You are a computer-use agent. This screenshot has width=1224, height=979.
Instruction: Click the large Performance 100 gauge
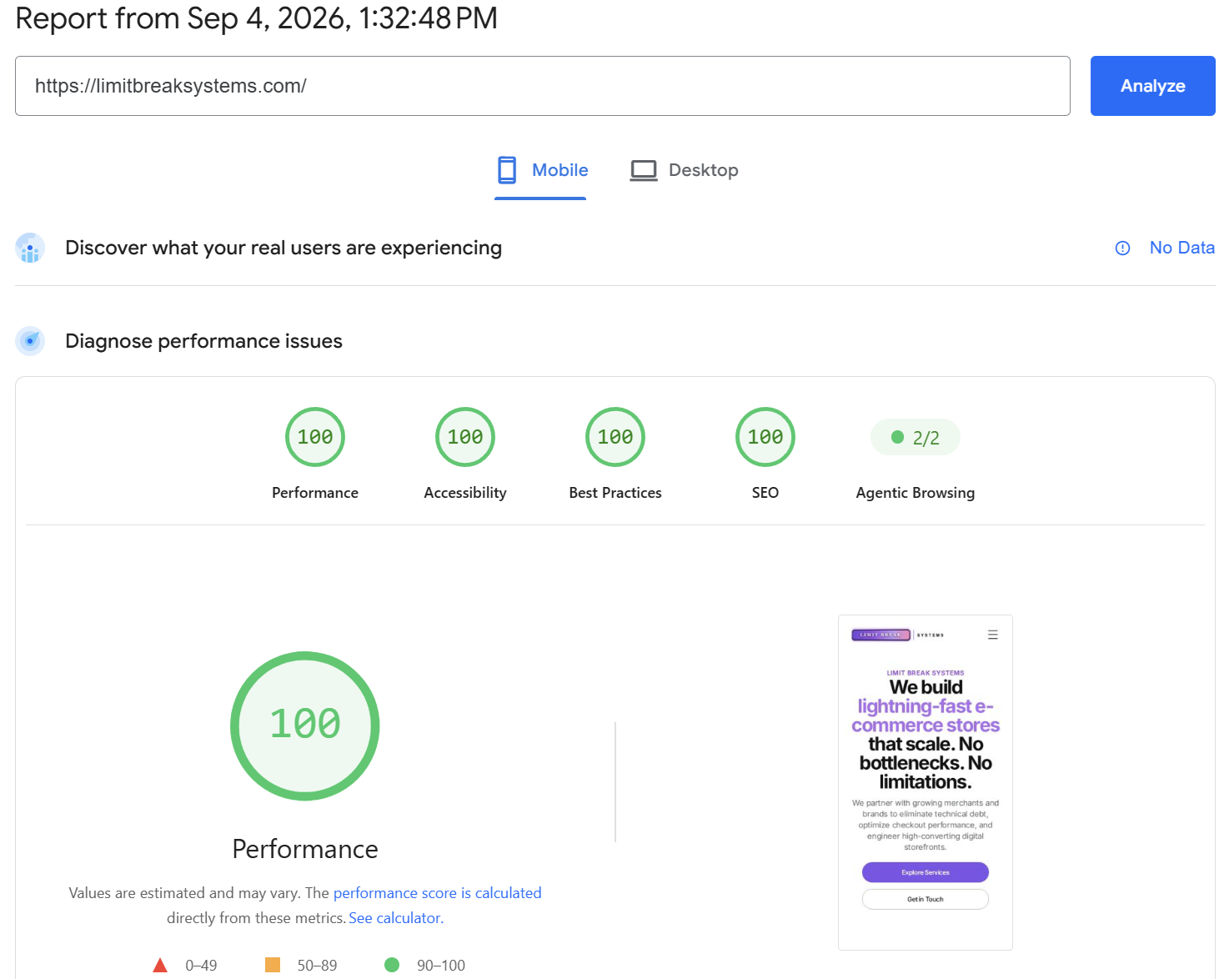(x=305, y=726)
